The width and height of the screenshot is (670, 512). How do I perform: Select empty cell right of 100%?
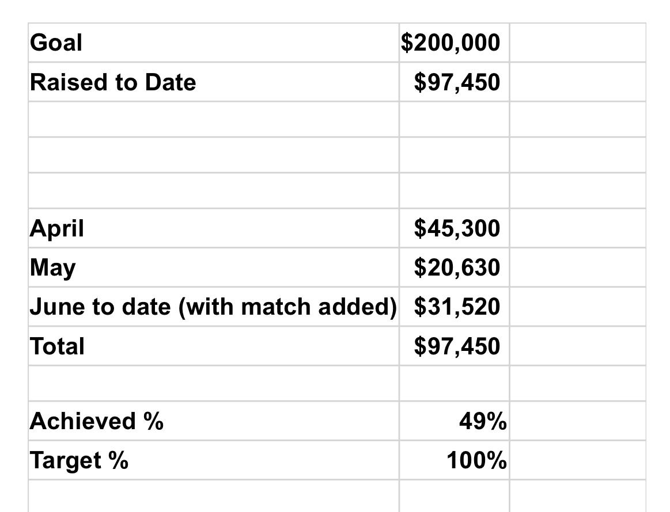[x=577, y=460]
